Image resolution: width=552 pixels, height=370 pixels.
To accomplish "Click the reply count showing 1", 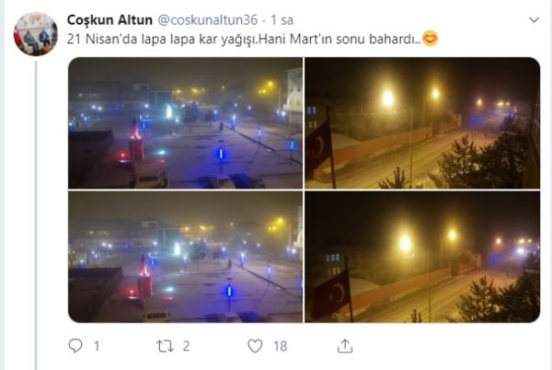I will pos(97,346).
